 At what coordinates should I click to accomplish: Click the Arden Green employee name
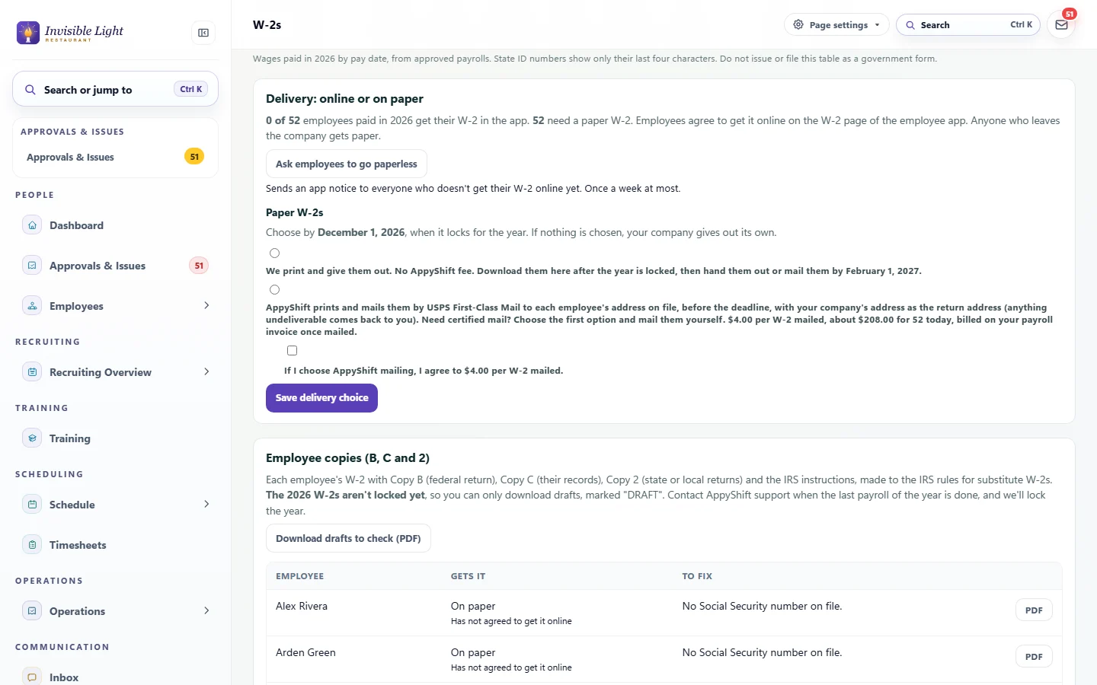tap(305, 653)
